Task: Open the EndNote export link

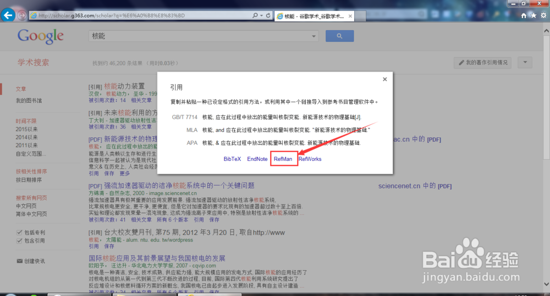Action: click(257, 159)
